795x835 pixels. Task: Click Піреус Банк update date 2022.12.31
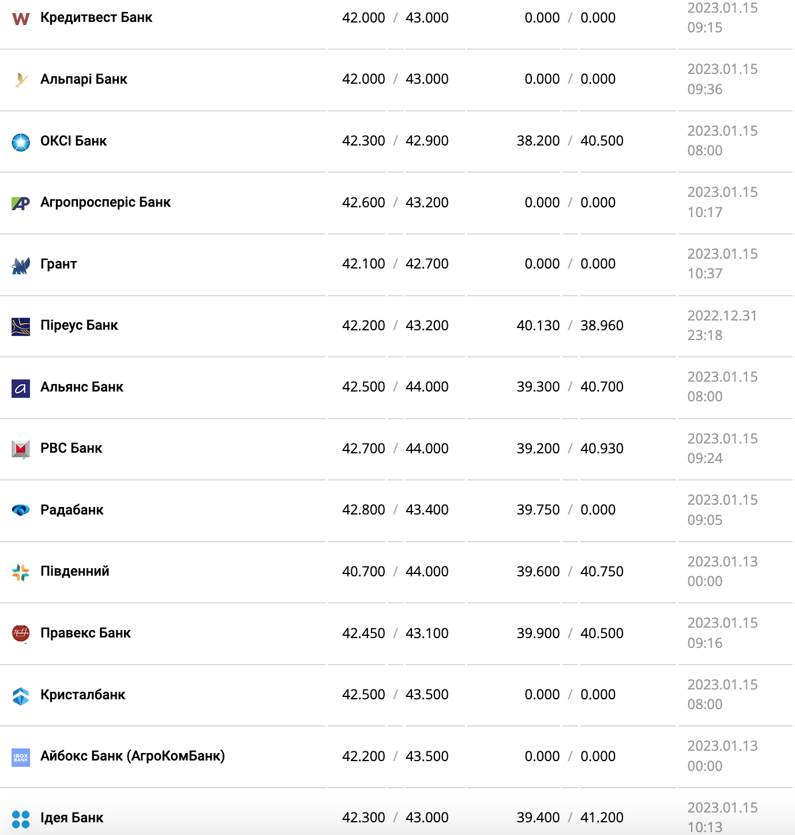tap(722, 316)
